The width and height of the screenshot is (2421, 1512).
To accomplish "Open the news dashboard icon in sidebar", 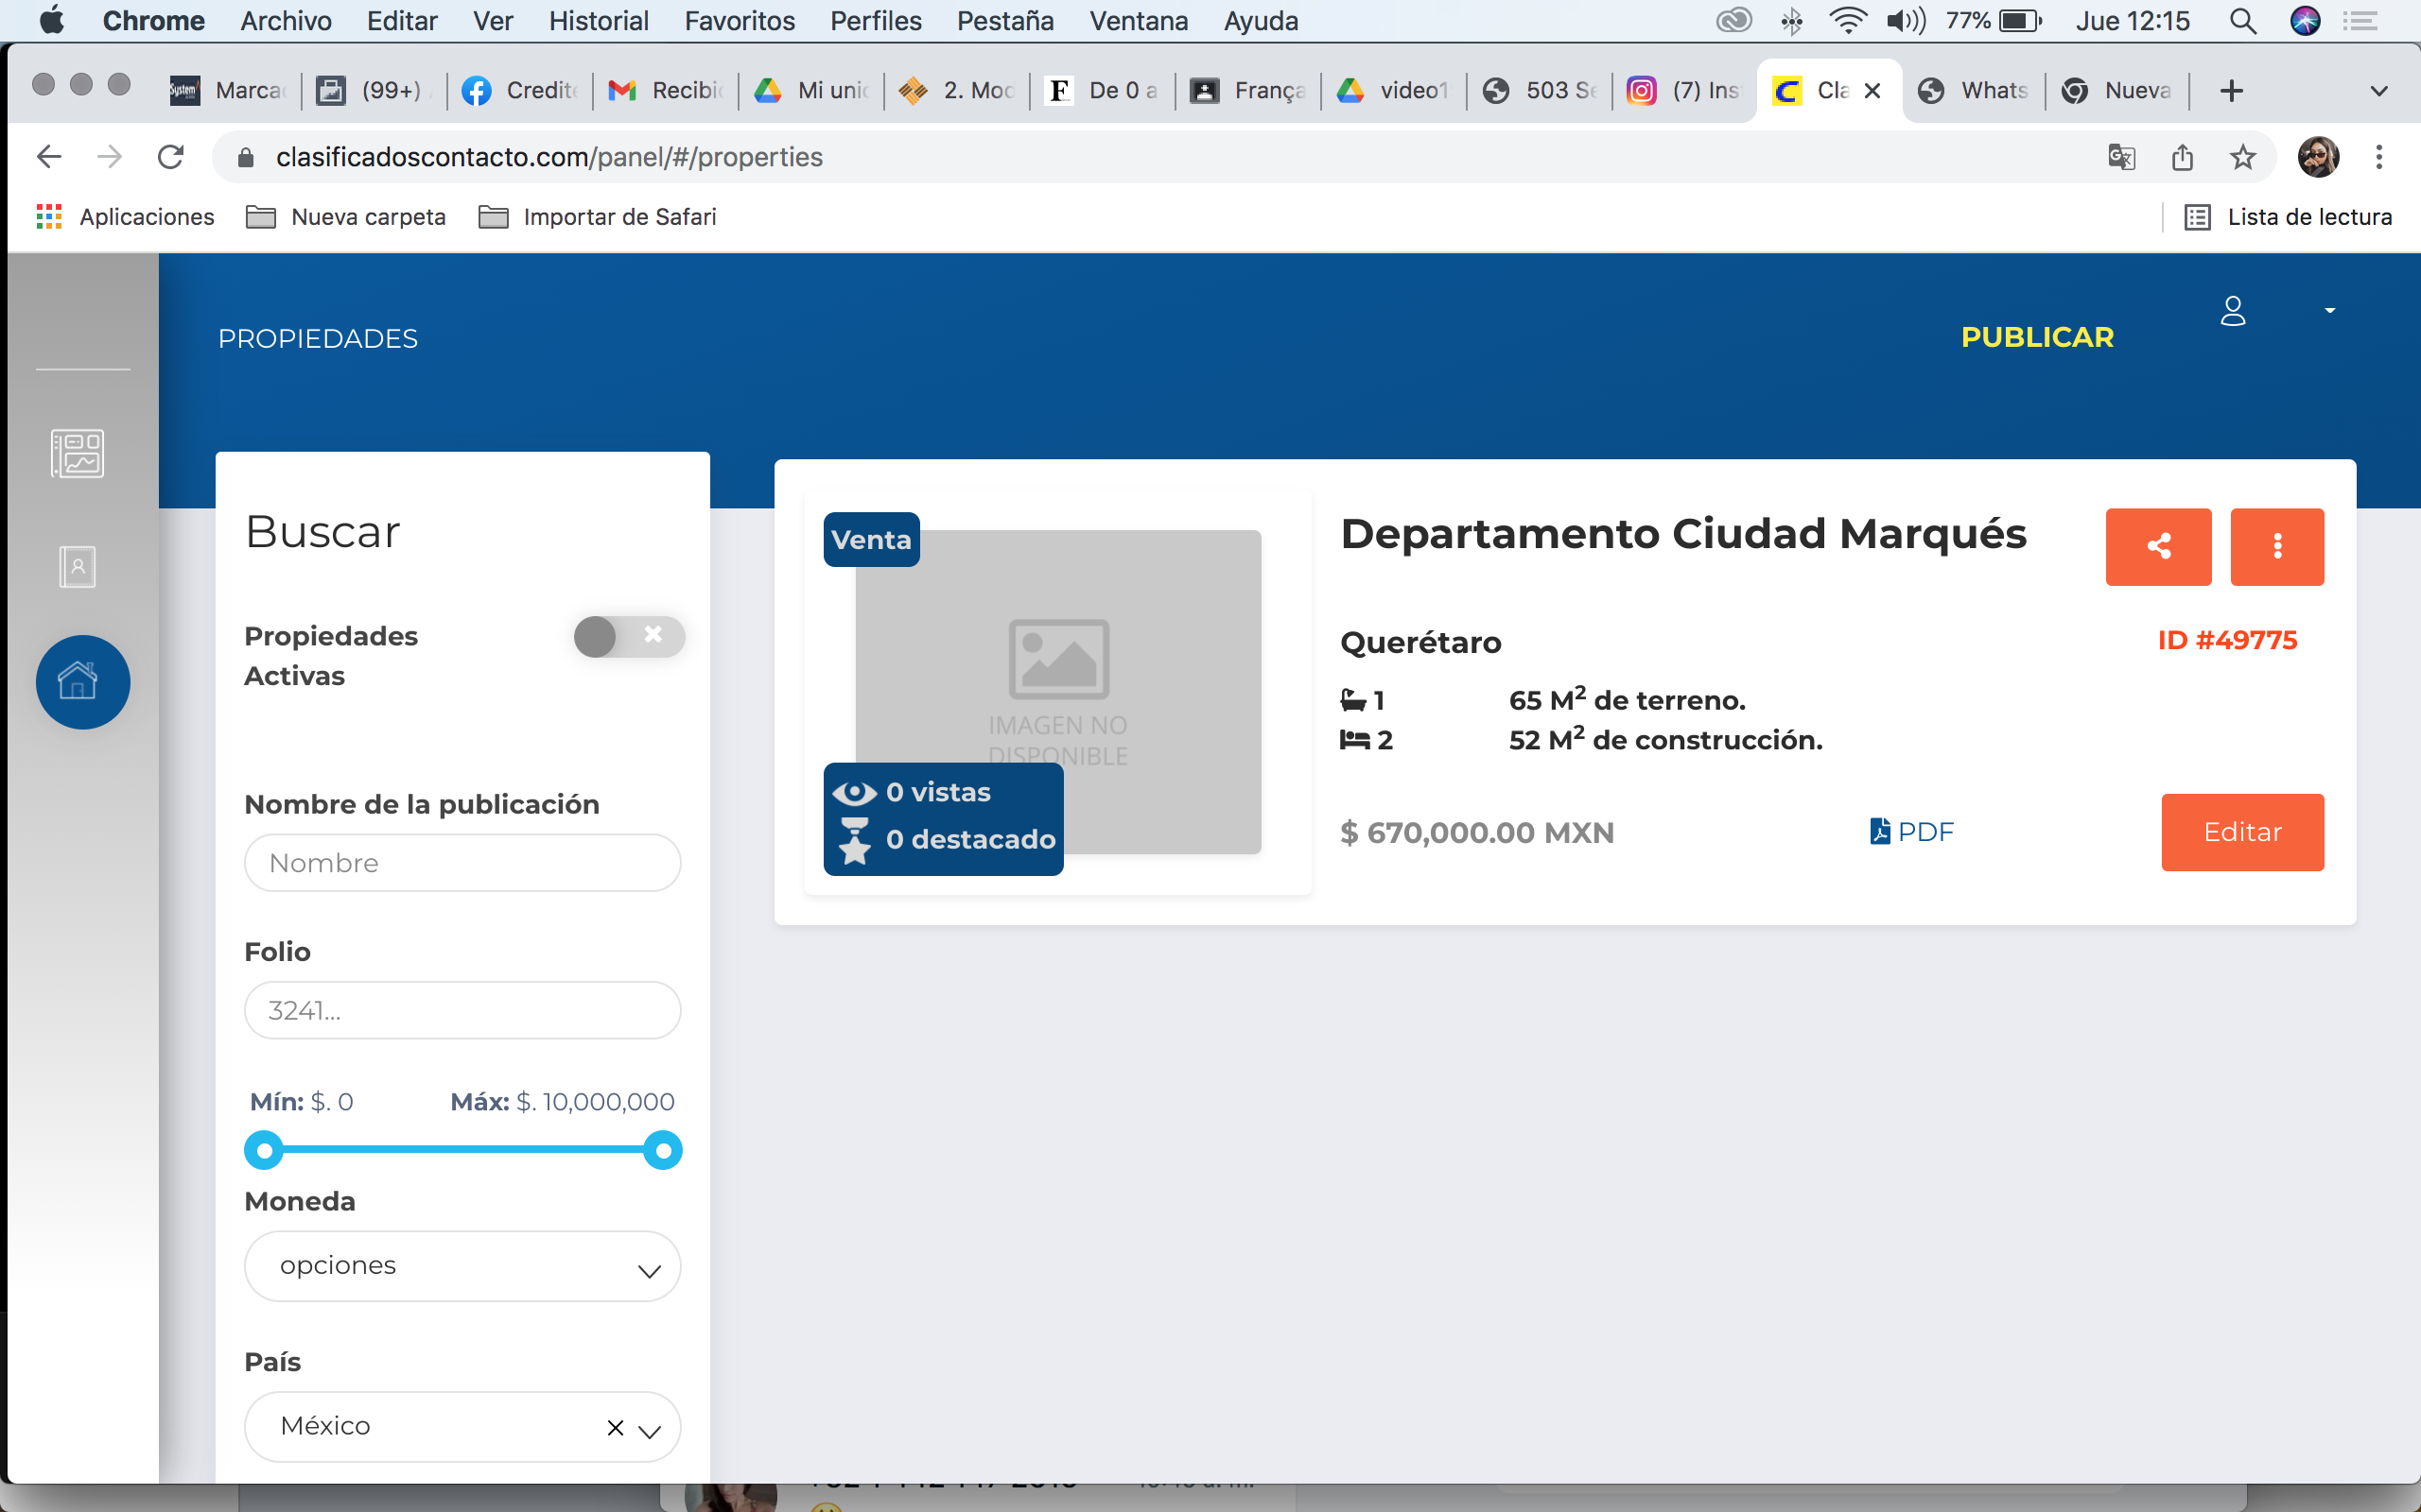I will (78, 454).
